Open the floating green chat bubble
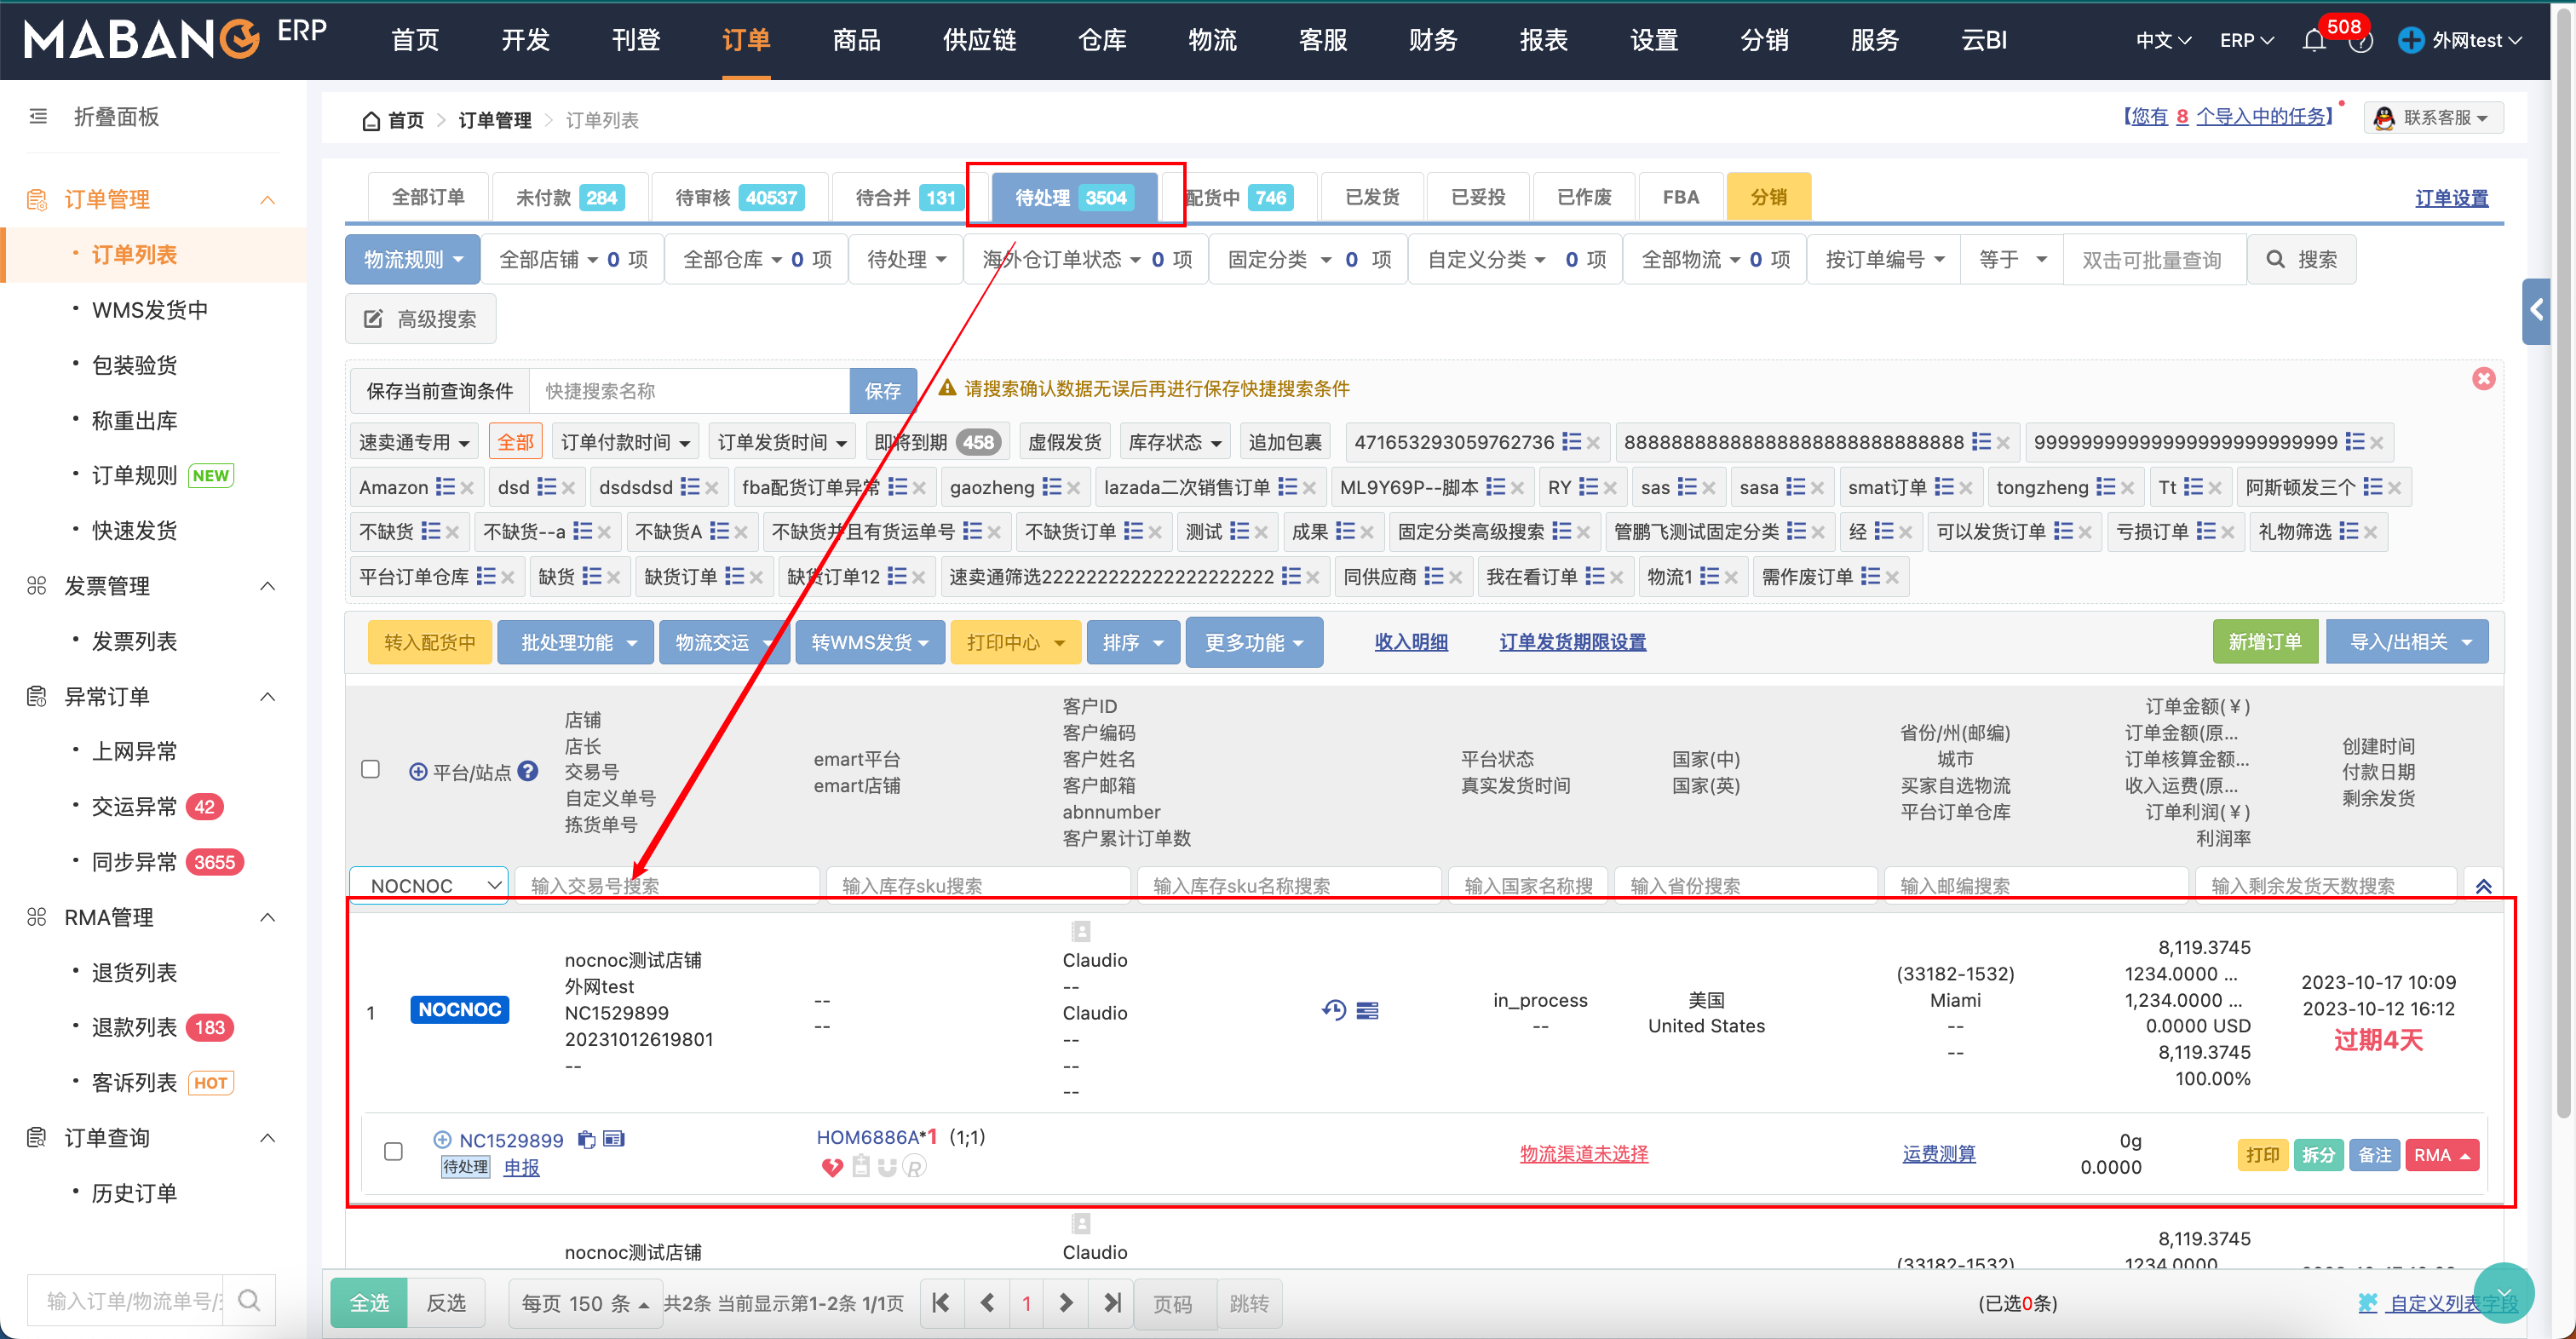The height and width of the screenshot is (1339, 2576). pos(2503,1292)
